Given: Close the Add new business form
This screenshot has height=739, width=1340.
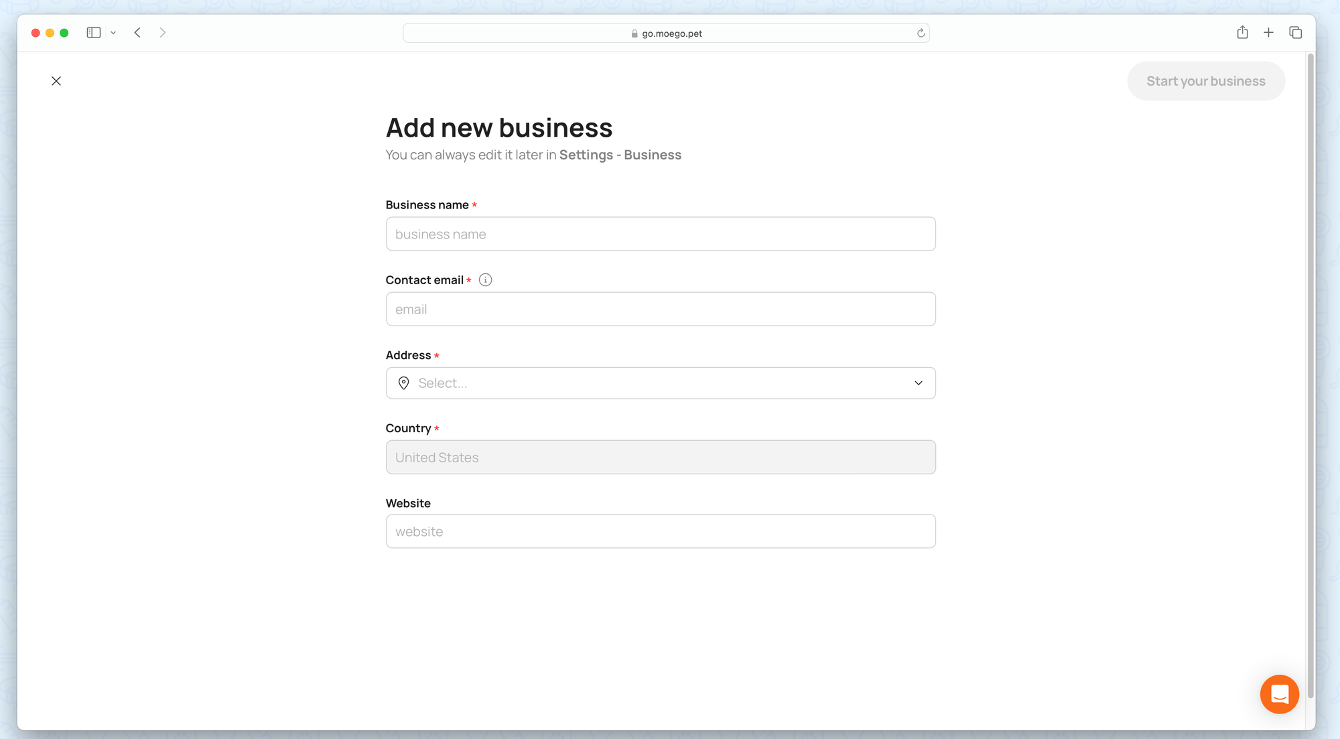Looking at the screenshot, I should click(56, 81).
